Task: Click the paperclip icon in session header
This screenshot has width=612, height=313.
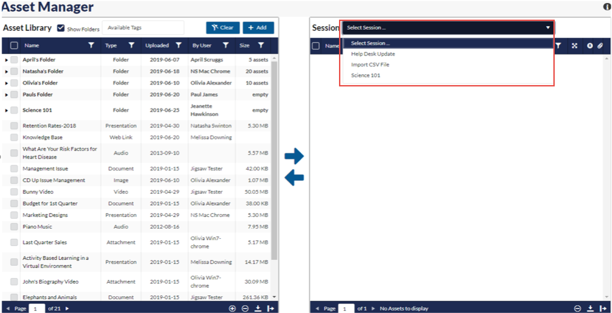Action: [x=601, y=46]
